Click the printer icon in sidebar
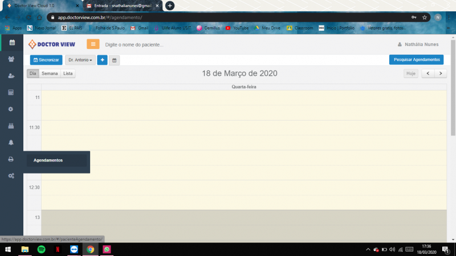 pos(11,159)
